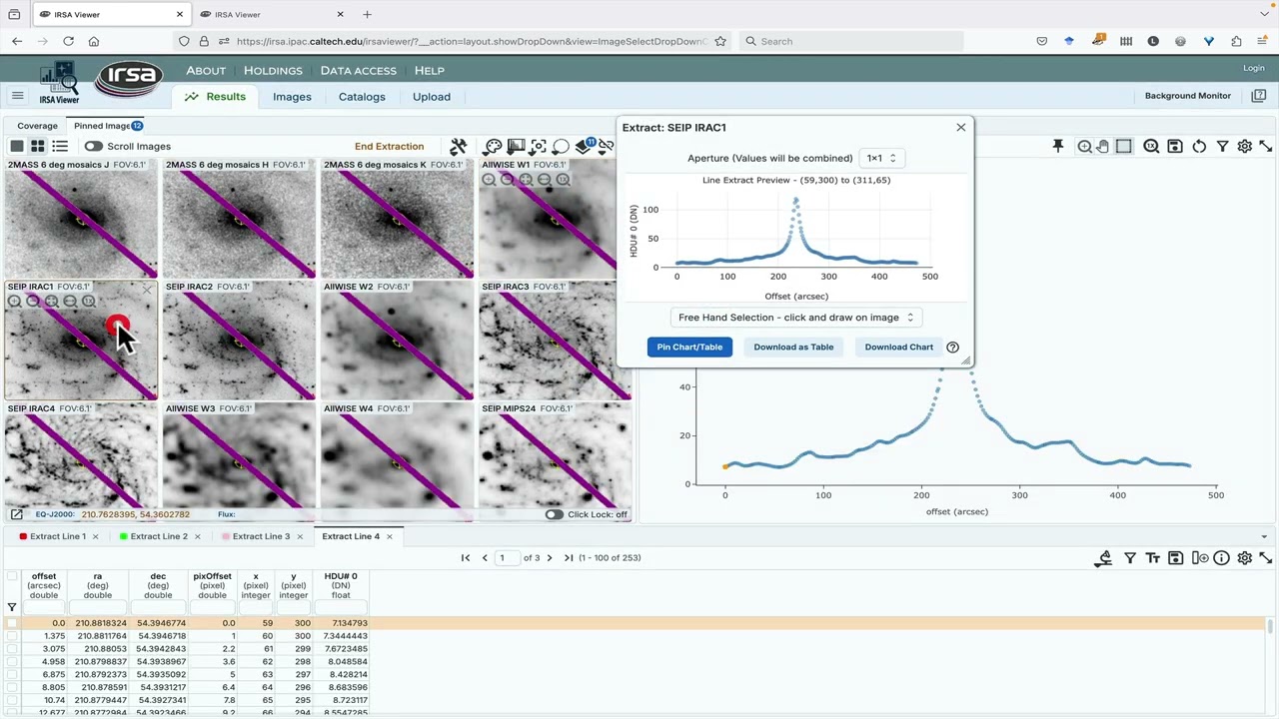This screenshot has height=719, width=1279.
Task: Click End Extraction button
Action: click(x=389, y=147)
